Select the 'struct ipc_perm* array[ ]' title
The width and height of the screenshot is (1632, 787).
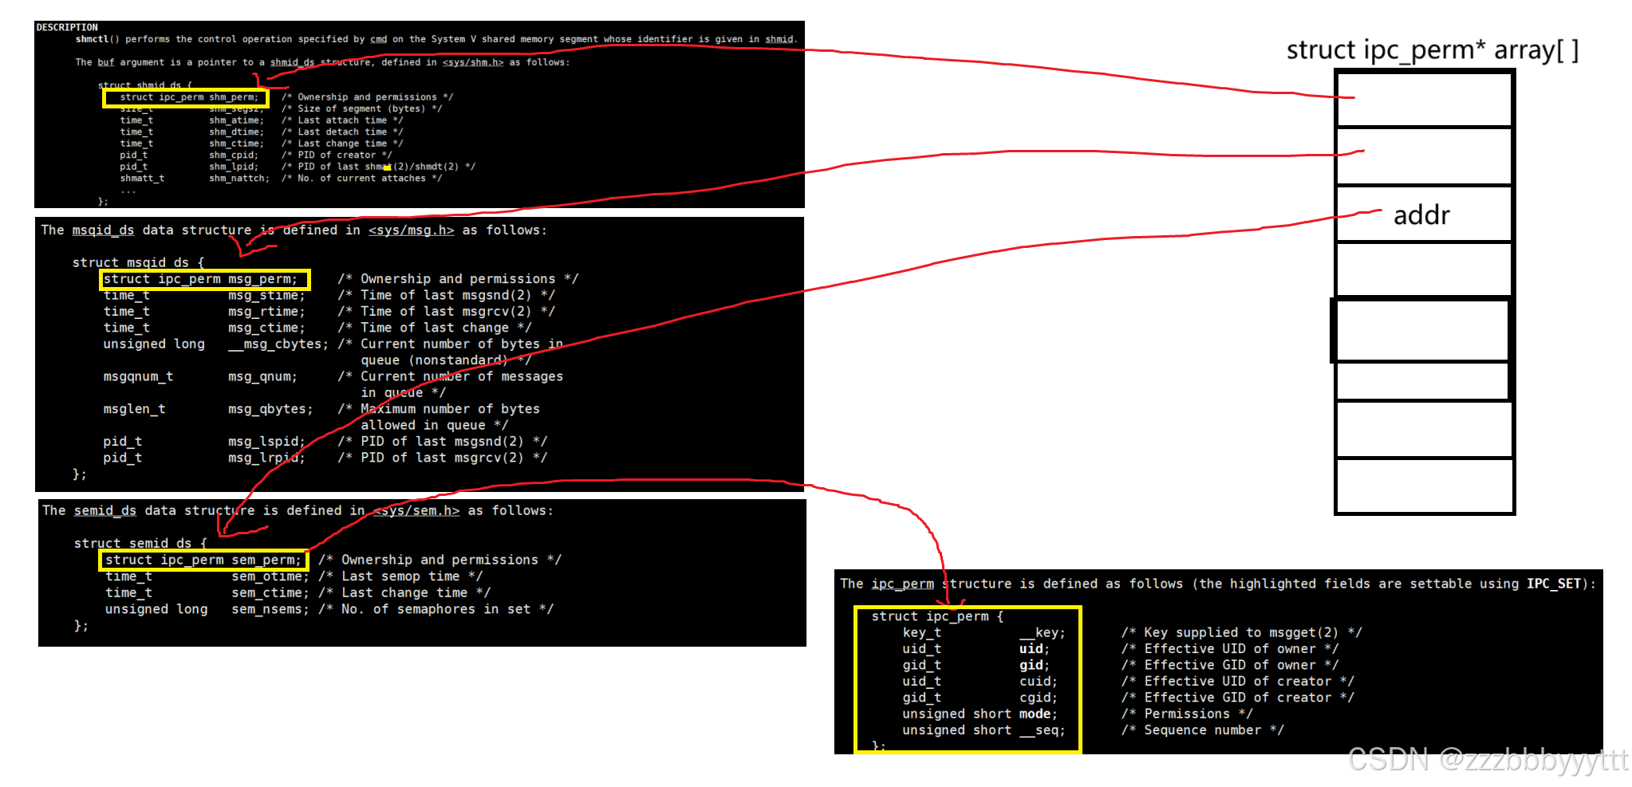pyautogui.click(x=1433, y=50)
